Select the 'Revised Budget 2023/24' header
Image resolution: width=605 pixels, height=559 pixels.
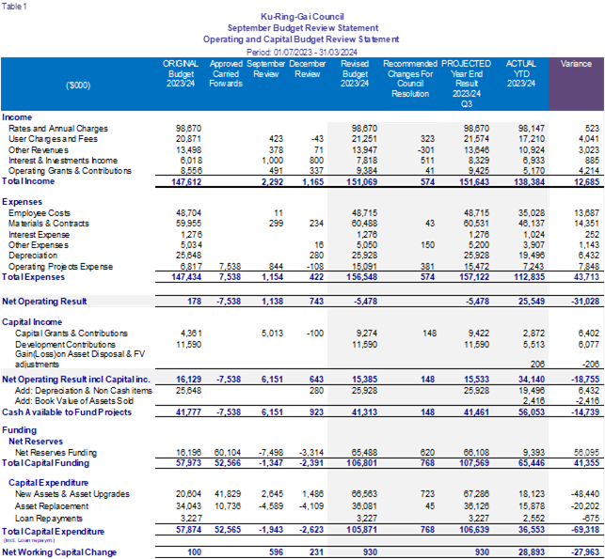355,73
